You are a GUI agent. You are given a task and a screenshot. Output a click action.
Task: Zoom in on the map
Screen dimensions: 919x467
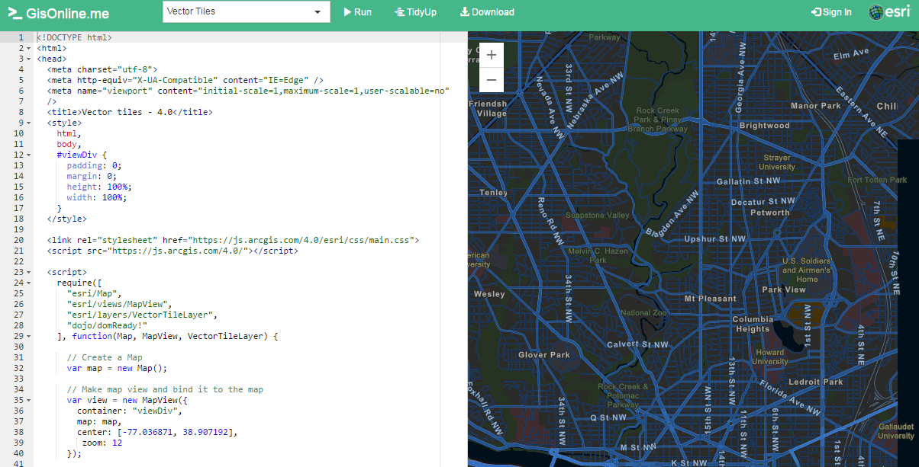coord(491,55)
